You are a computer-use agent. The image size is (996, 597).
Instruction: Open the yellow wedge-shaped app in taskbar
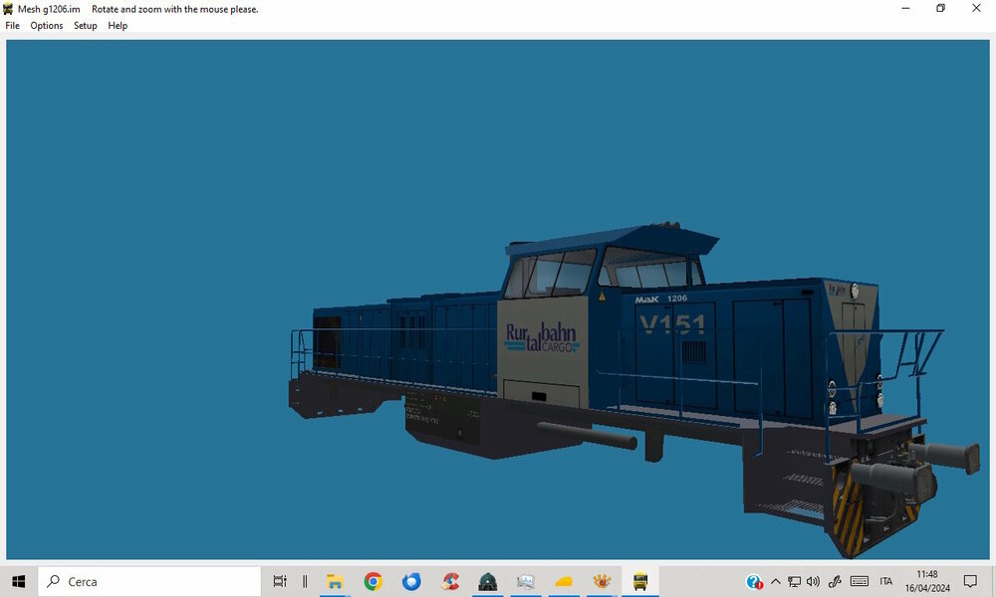[x=564, y=581]
